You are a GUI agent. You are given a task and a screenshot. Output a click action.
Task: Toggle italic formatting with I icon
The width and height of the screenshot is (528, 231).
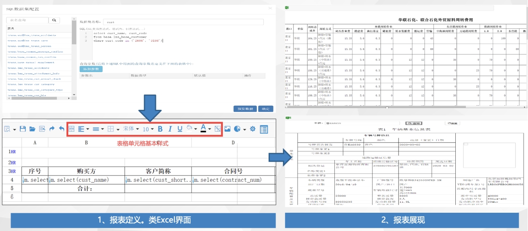pyautogui.click(x=170, y=129)
